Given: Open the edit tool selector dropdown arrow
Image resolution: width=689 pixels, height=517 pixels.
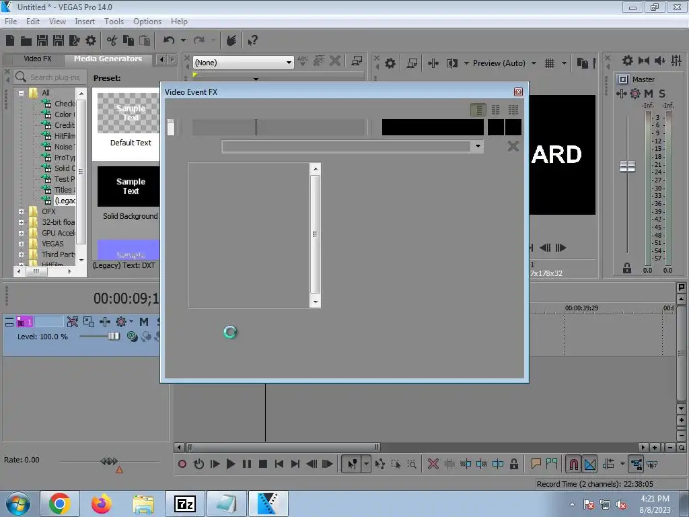Looking at the screenshot, I should tap(366, 464).
